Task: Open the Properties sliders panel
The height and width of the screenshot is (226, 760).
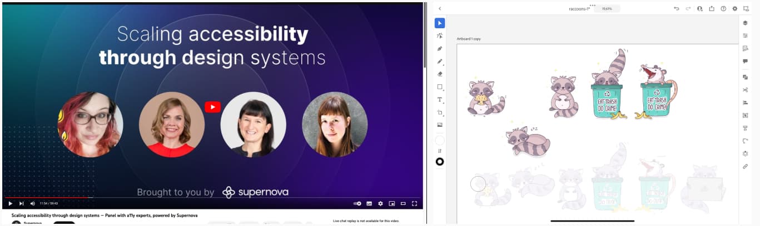Action: point(745,35)
